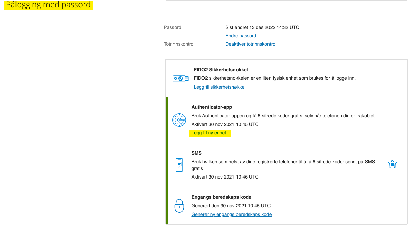The image size is (411, 225).
Task: Select the Authenticator-app section title
Action: pyautogui.click(x=212, y=107)
